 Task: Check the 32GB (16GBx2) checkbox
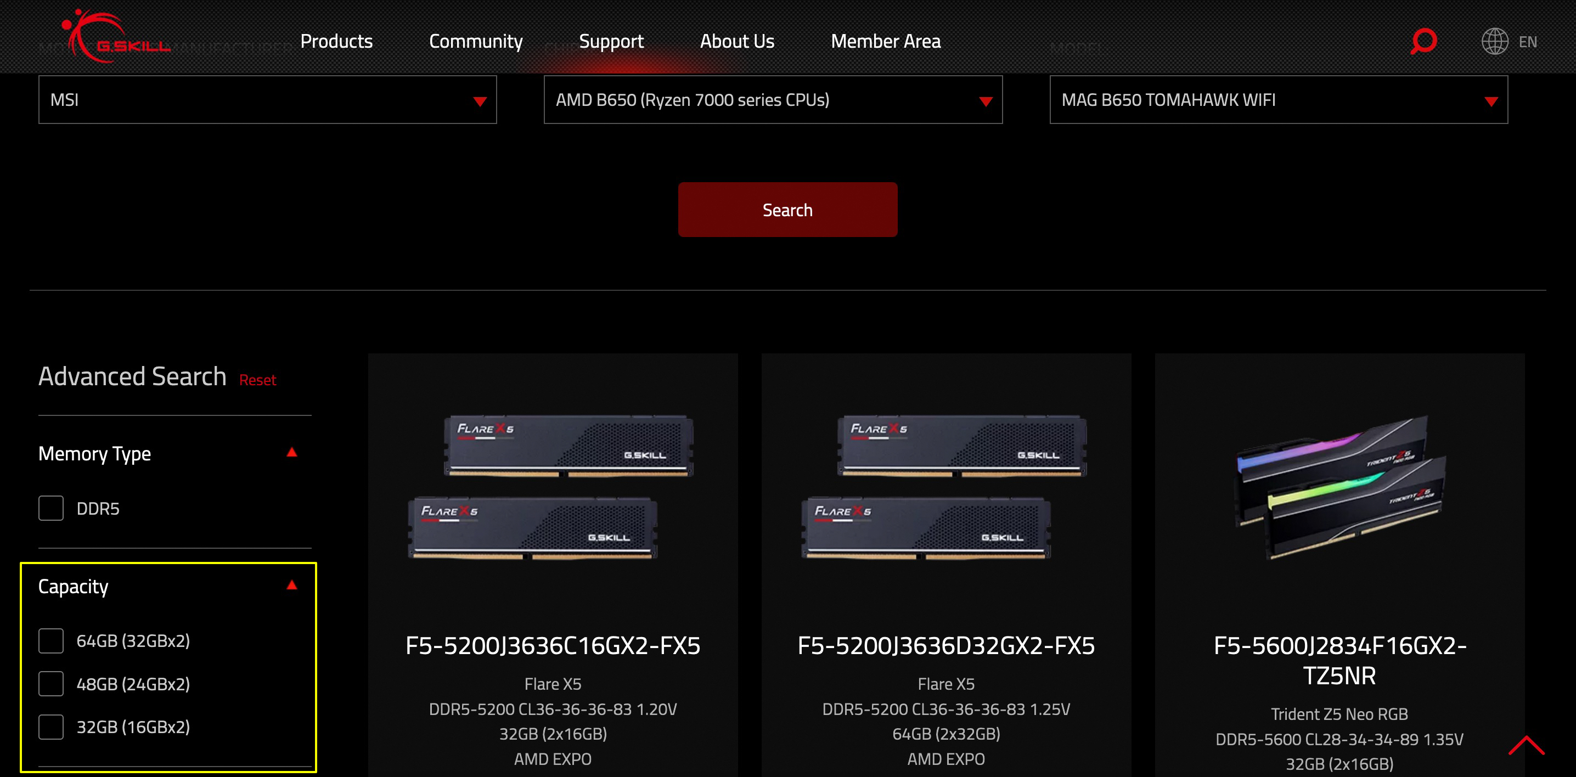pyautogui.click(x=51, y=726)
